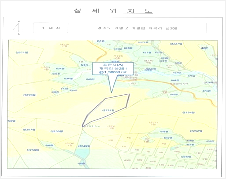The width and height of the screenshot is (226, 179).
Task: Click the 상세위치도 title heading
Action: click(x=113, y=11)
